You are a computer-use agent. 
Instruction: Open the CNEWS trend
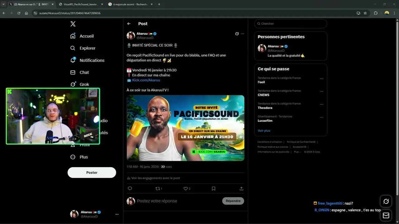click(x=263, y=95)
